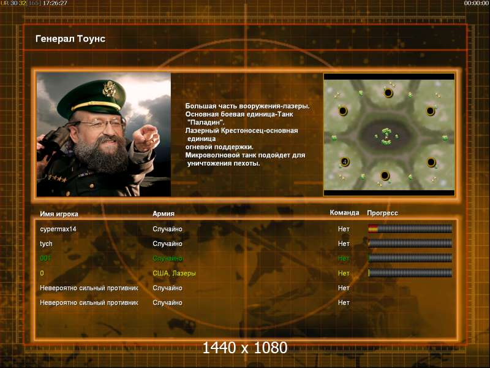The width and height of the screenshot is (490, 368).
Task: Click the 'Лазерный Крестоносец-основная' line
Action: 241,131
